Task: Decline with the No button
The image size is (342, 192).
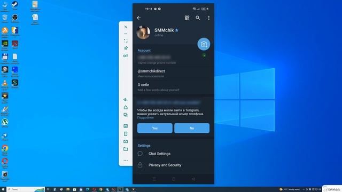Action: pyautogui.click(x=192, y=128)
